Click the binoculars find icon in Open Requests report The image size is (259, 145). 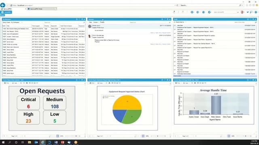point(27,83)
